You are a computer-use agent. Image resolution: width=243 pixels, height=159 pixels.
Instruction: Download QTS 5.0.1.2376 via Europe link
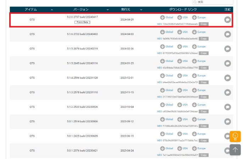199,148
